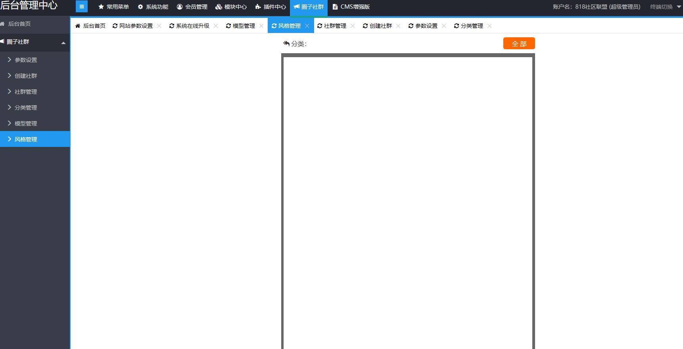Image resolution: width=683 pixels, height=349 pixels.
Task: Click the hamburger menu toggle button
Action: [82, 7]
